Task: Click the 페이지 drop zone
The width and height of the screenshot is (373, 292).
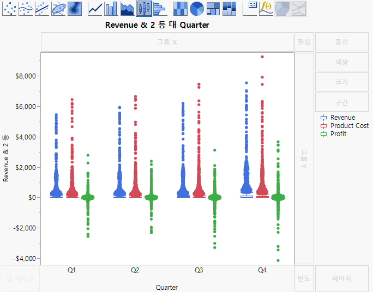Action: [341, 278]
